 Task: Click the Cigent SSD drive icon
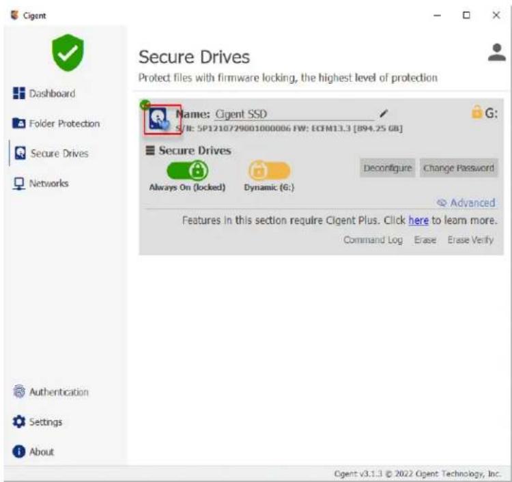point(160,119)
